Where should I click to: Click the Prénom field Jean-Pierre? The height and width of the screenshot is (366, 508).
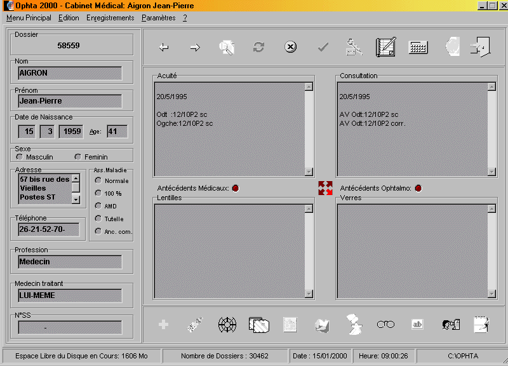pos(70,101)
